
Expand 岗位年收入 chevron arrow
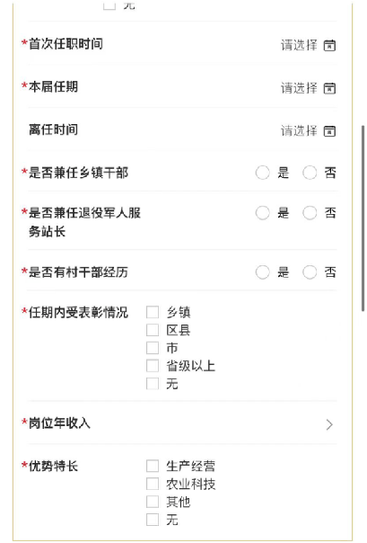pos(329,424)
